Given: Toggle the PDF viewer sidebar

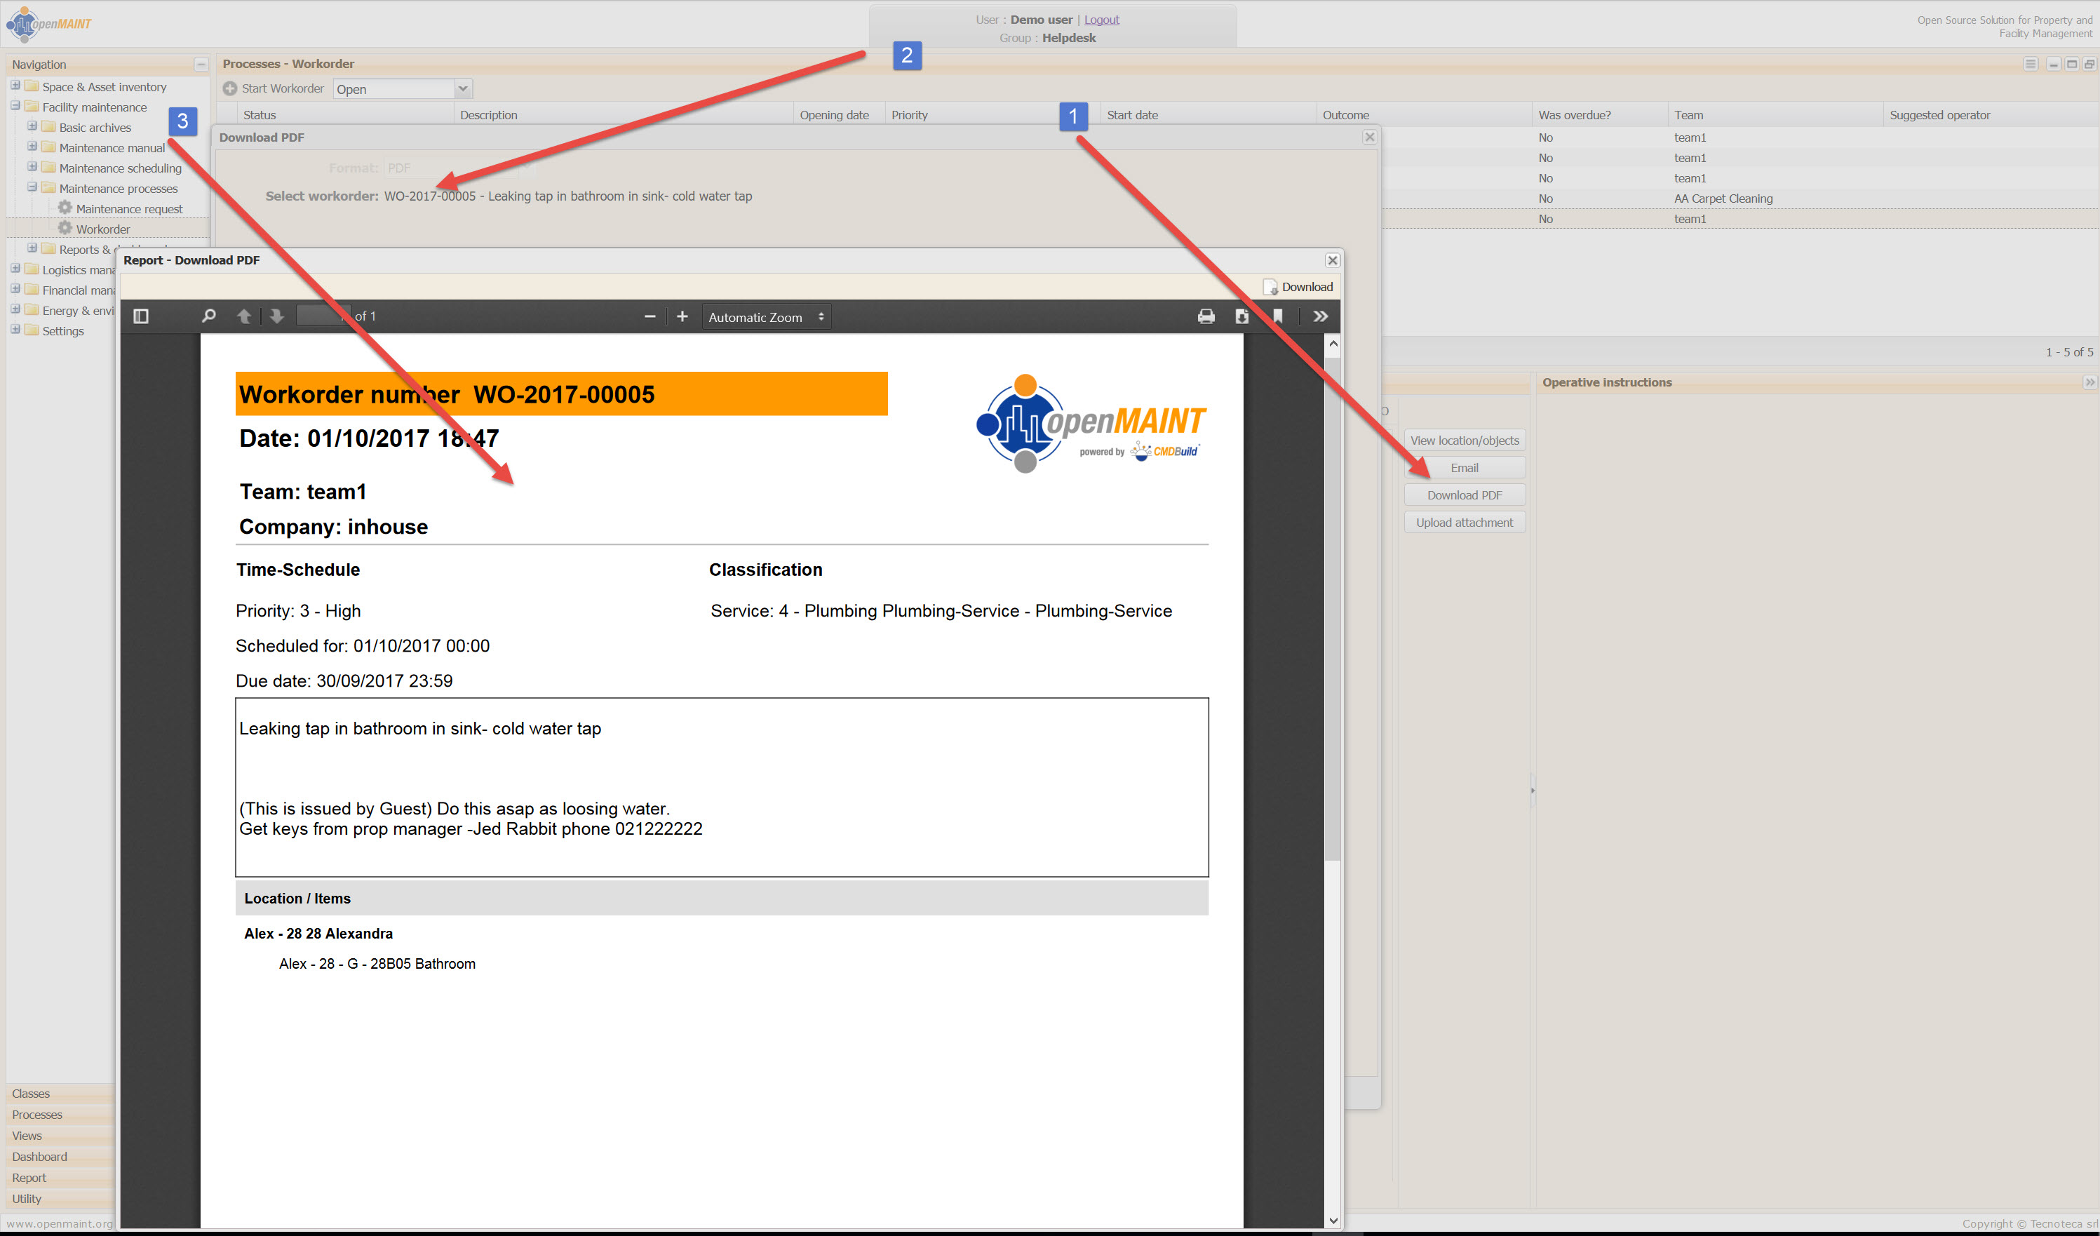Looking at the screenshot, I should tap(141, 316).
